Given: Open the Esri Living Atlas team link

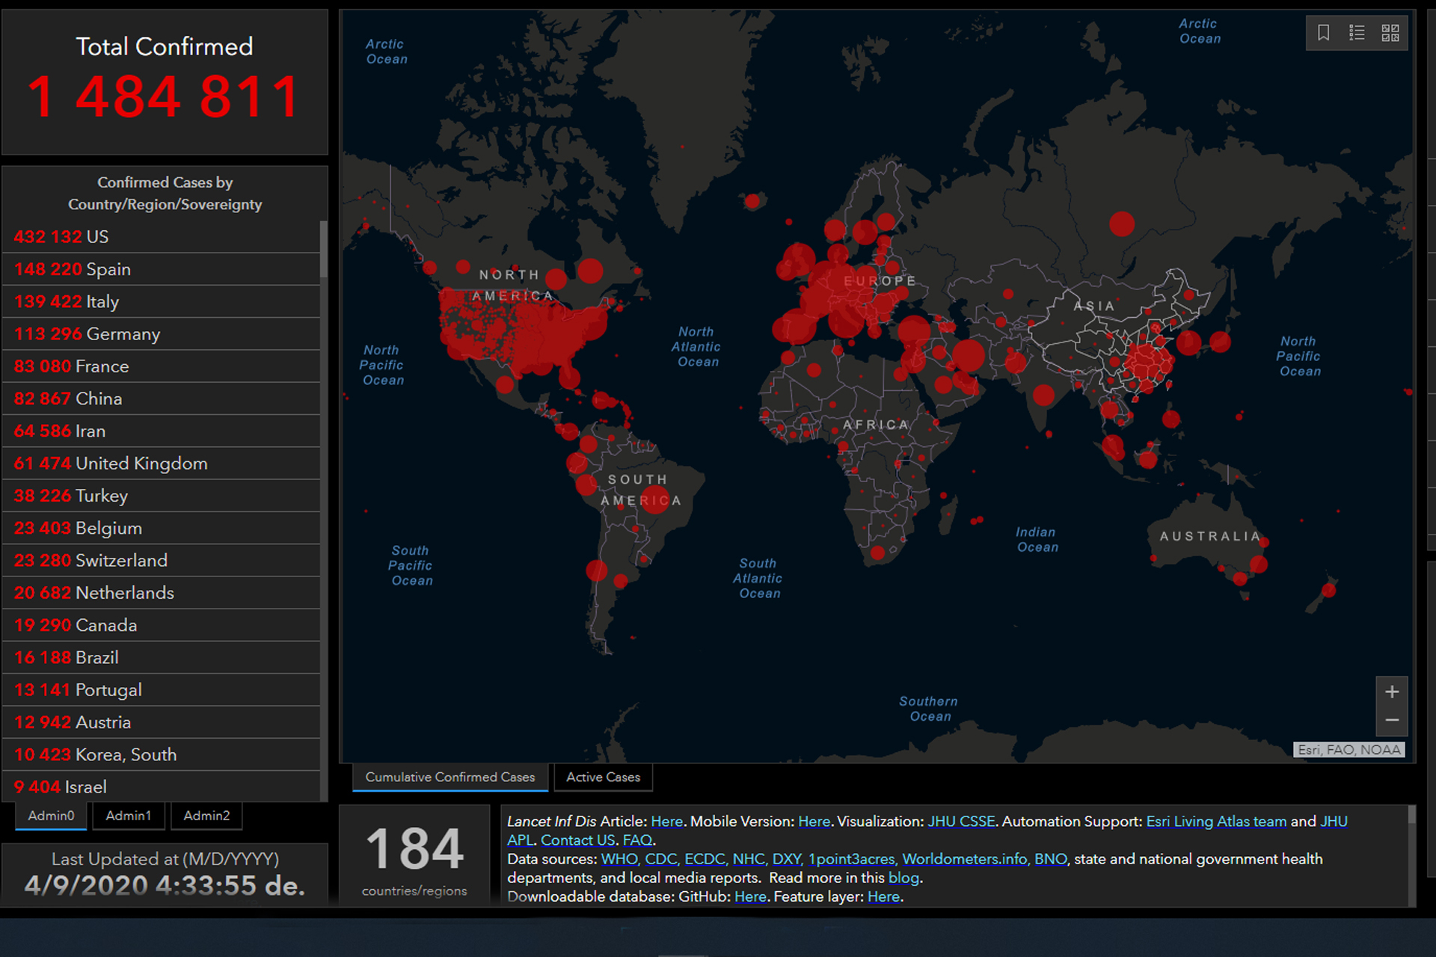Looking at the screenshot, I should (1216, 822).
